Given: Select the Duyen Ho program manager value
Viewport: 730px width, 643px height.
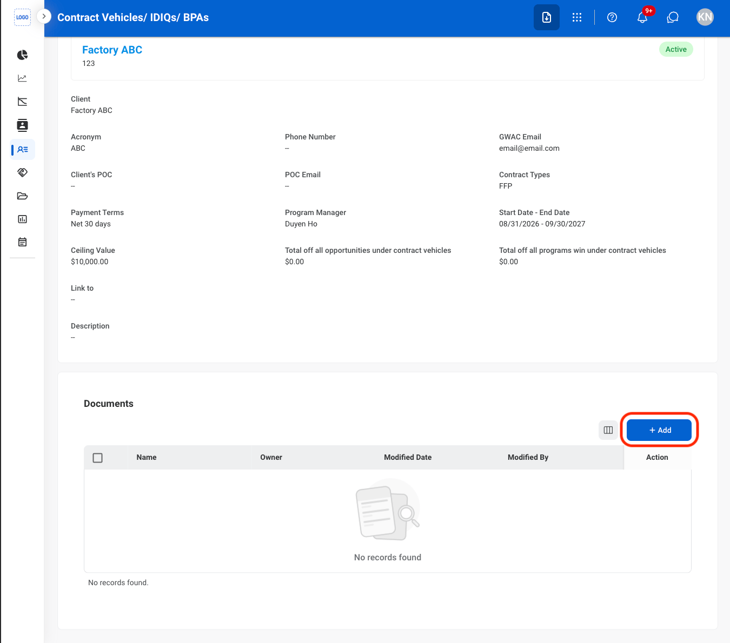Looking at the screenshot, I should coord(301,224).
